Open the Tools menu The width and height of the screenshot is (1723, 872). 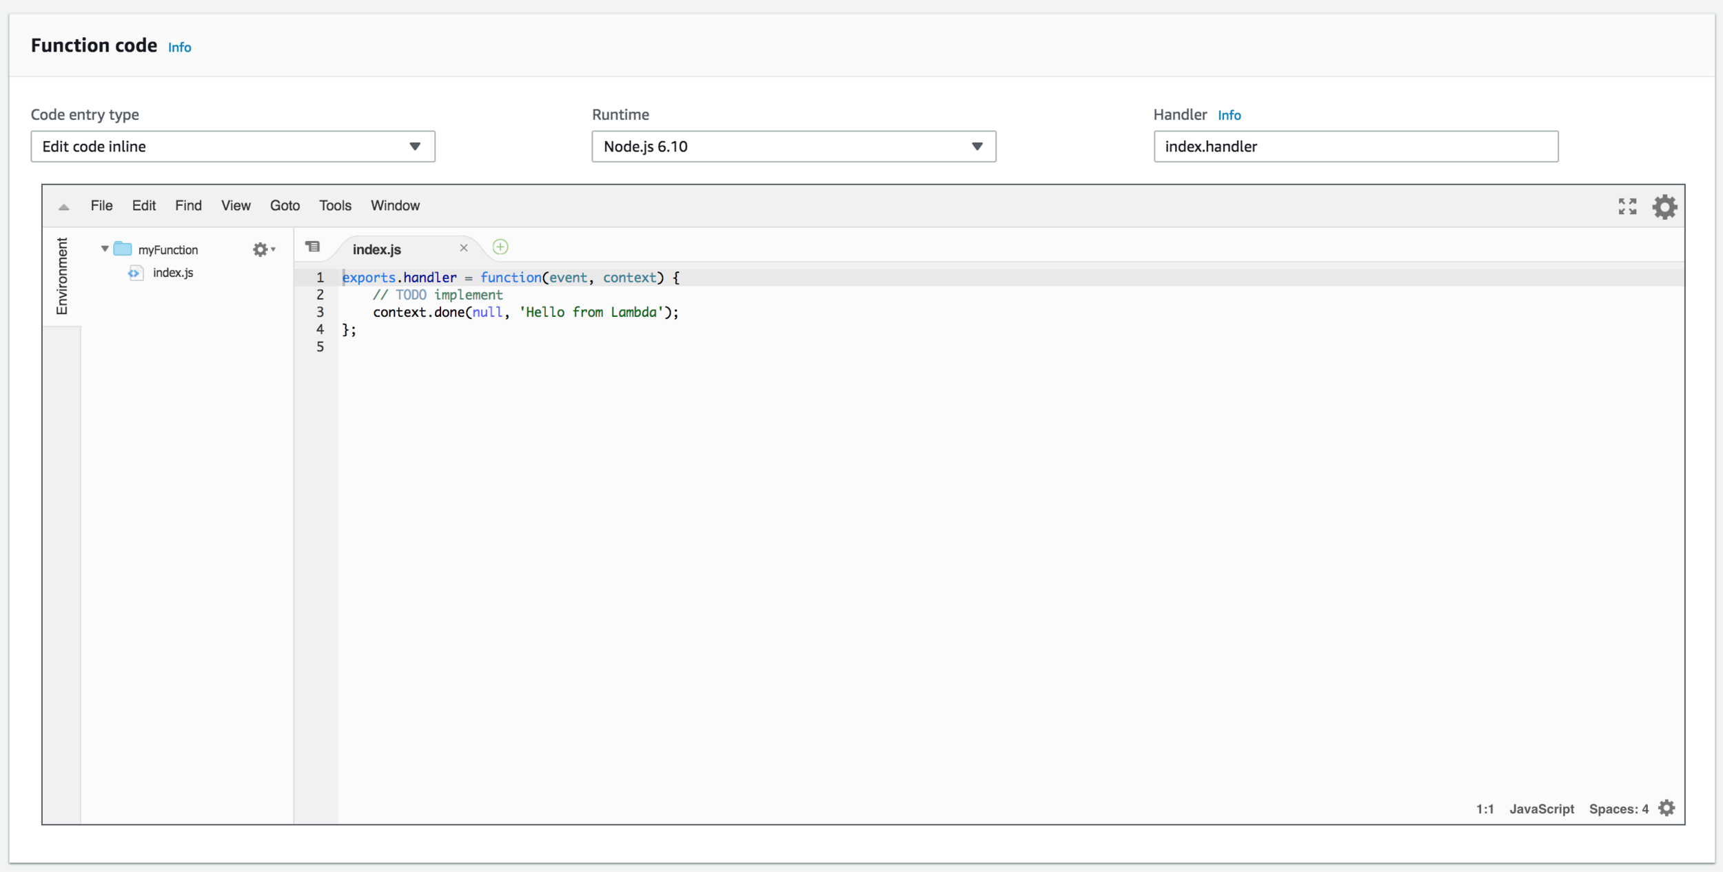click(335, 206)
